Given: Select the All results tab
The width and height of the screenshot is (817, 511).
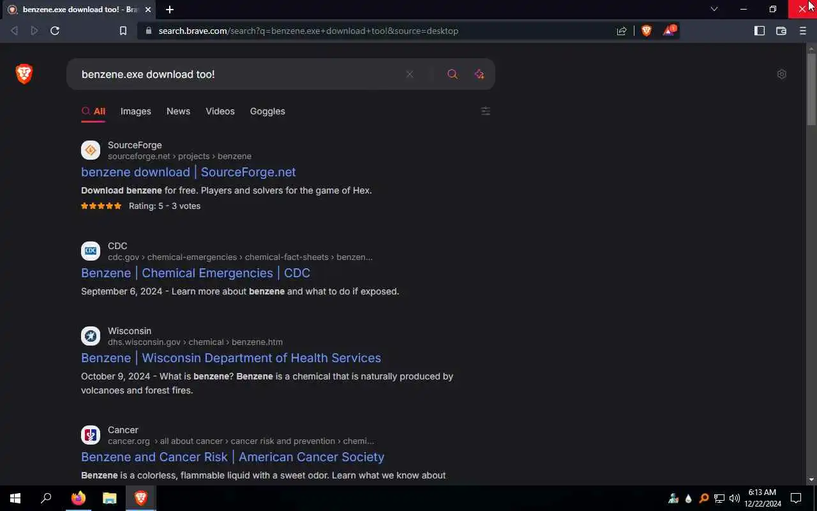Looking at the screenshot, I should 93,111.
